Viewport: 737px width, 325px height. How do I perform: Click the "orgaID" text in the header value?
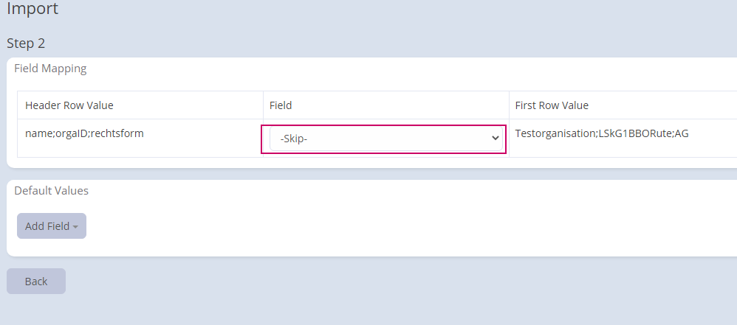pyautogui.click(x=72, y=133)
